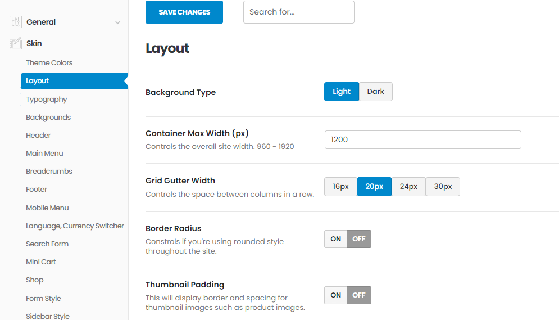Click the Skin paint icon in sidebar
Screen dimensions: 559x320
coord(15,43)
